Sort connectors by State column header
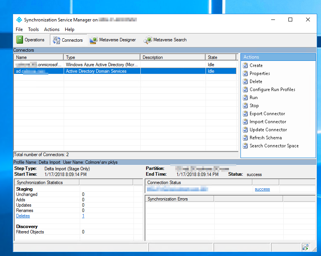The height and width of the screenshot is (256, 321). (x=221, y=57)
